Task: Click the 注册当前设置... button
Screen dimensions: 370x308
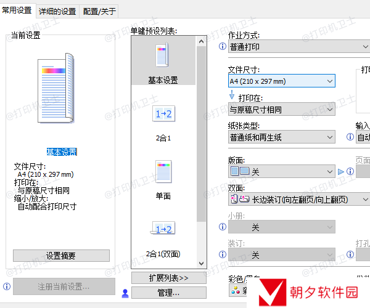Action: click(64, 286)
